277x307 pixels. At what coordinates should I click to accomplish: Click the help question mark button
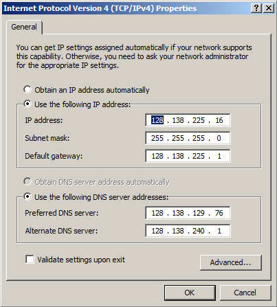[x=256, y=8]
